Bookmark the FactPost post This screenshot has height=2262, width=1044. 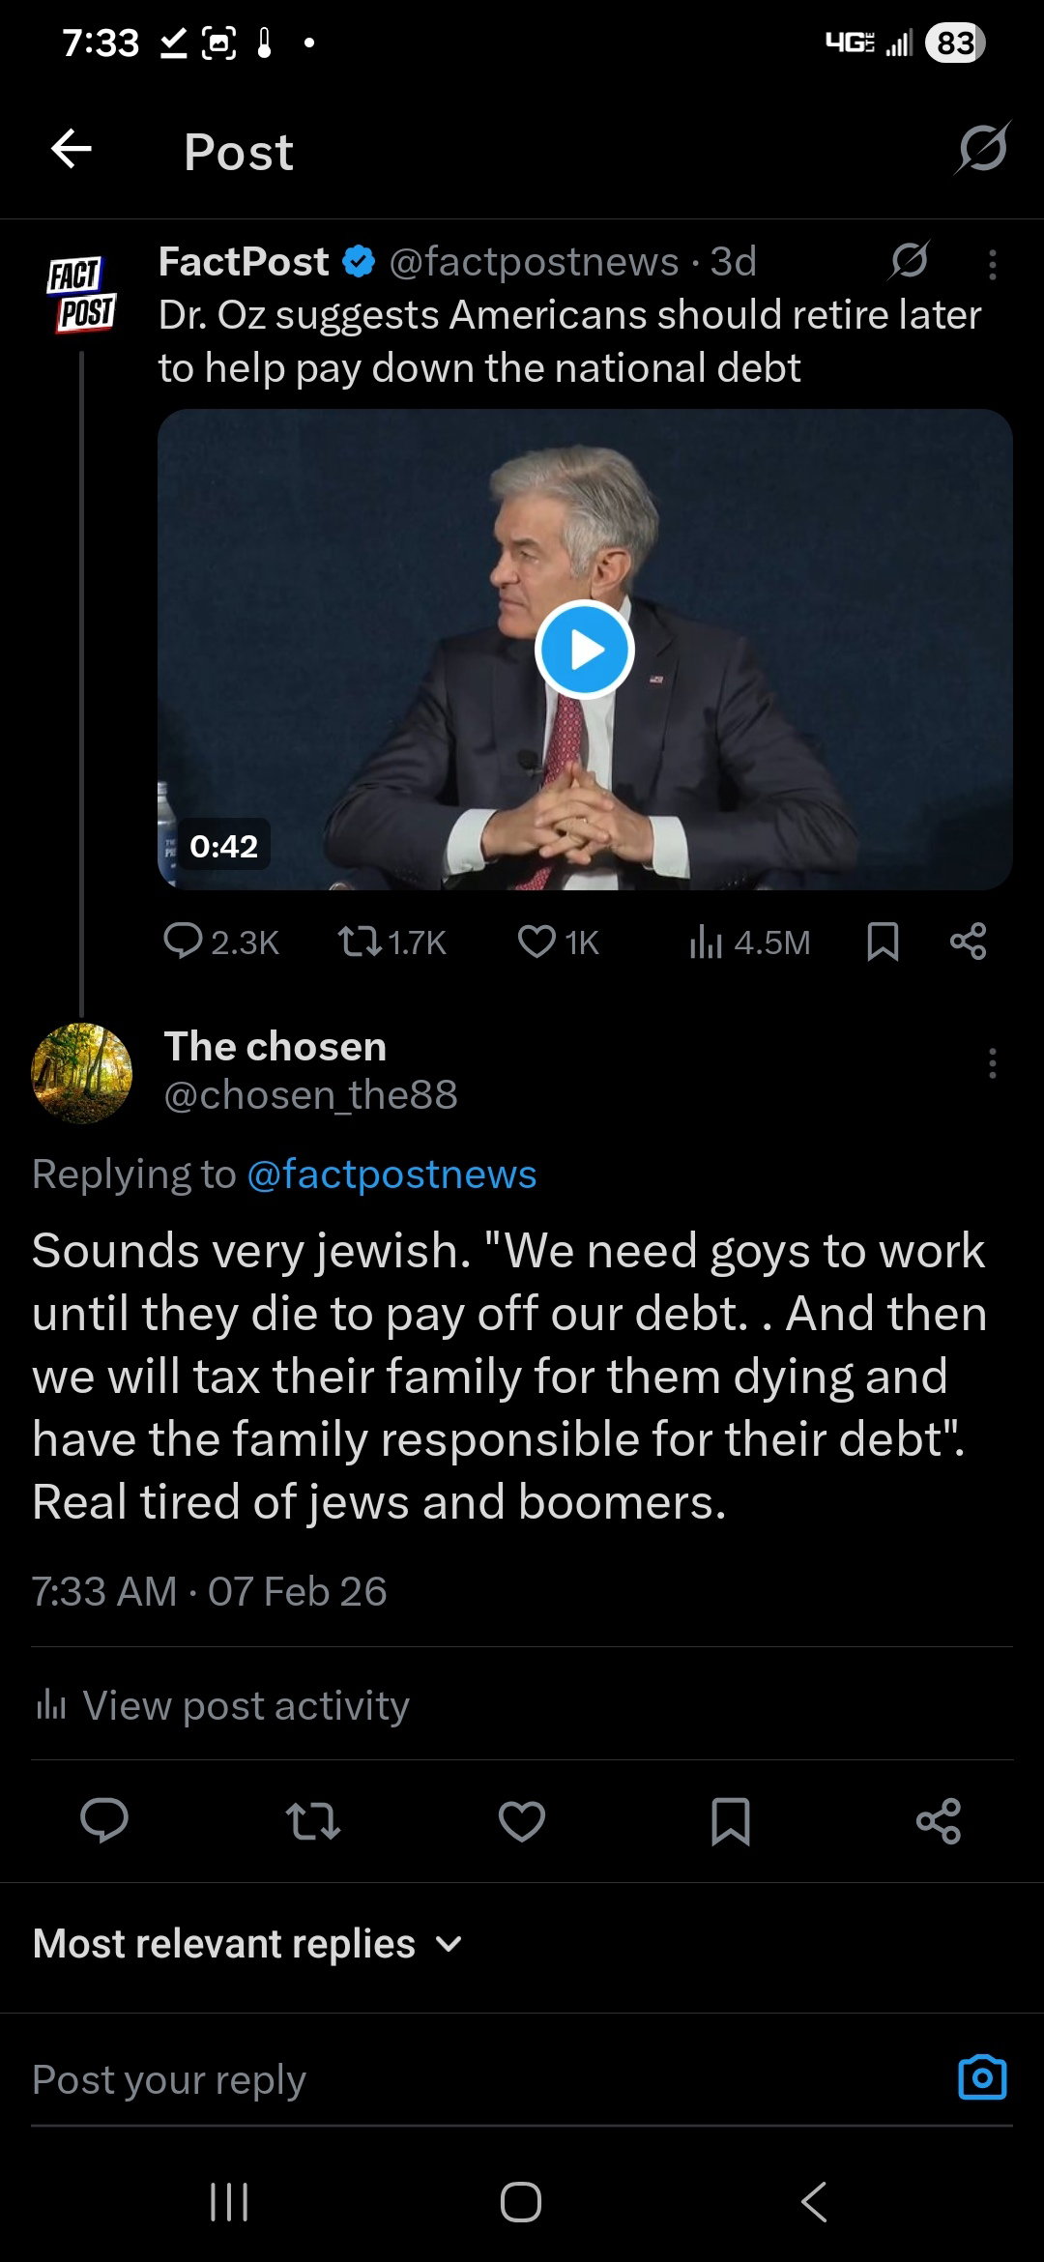(883, 942)
